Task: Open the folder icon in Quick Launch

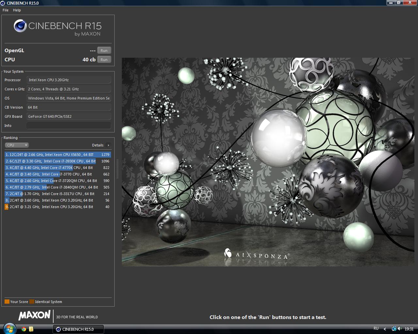Action: [x=31, y=329]
